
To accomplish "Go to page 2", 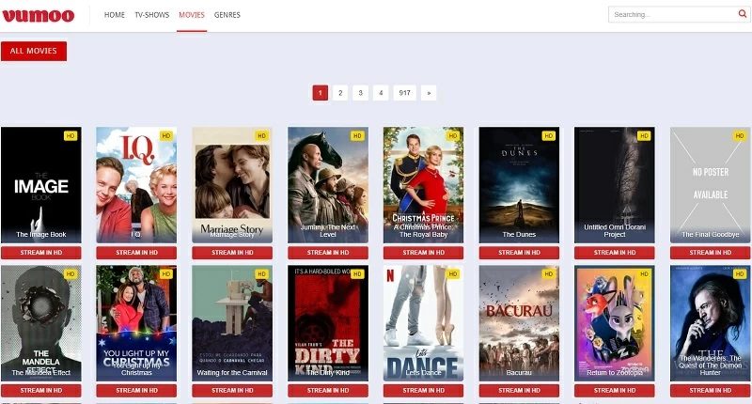I will tap(340, 93).
